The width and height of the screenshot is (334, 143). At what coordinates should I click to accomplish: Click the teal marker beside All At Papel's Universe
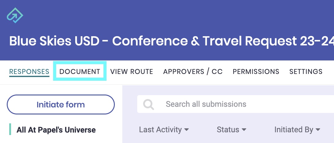(10, 129)
